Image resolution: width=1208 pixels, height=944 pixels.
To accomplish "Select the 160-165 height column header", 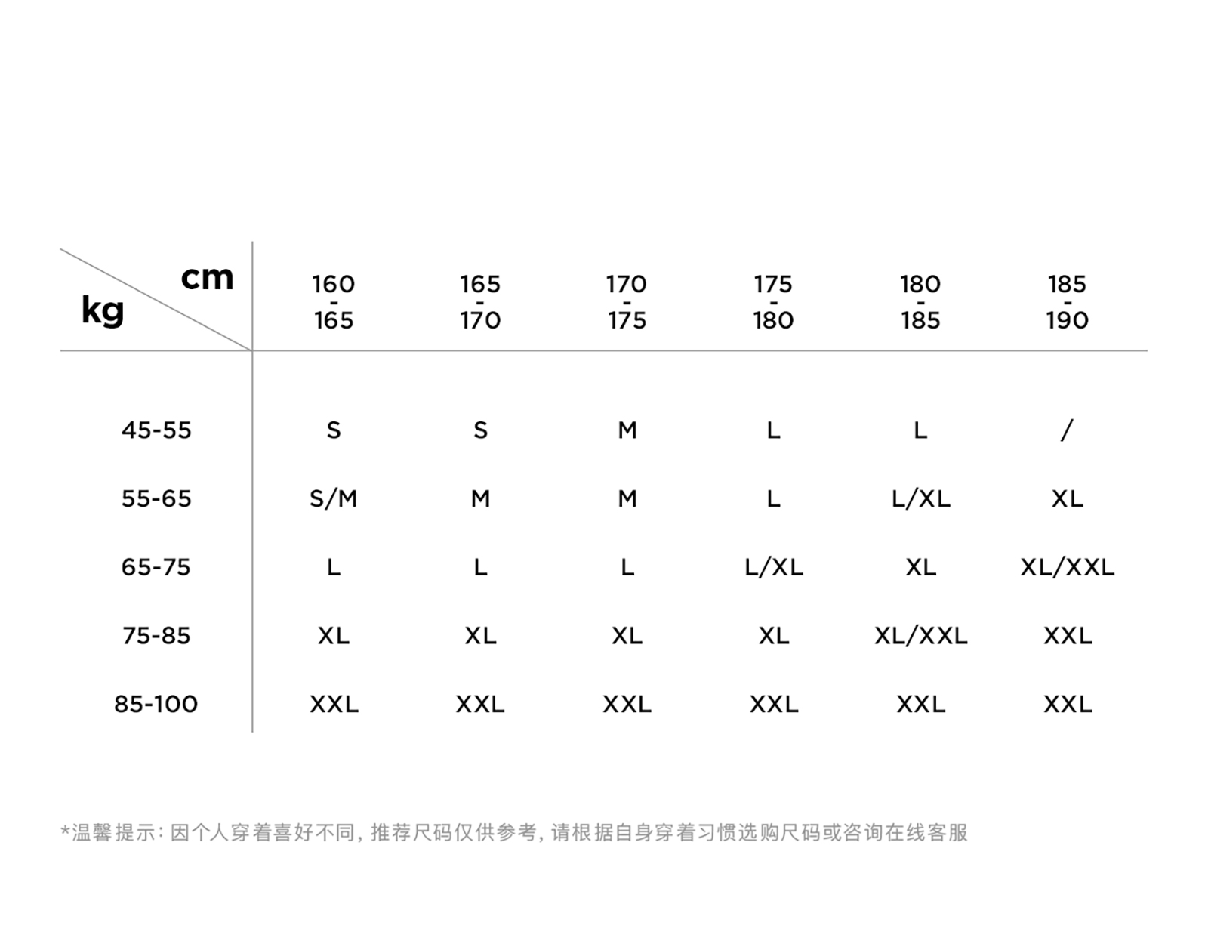I will (x=333, y=302).
